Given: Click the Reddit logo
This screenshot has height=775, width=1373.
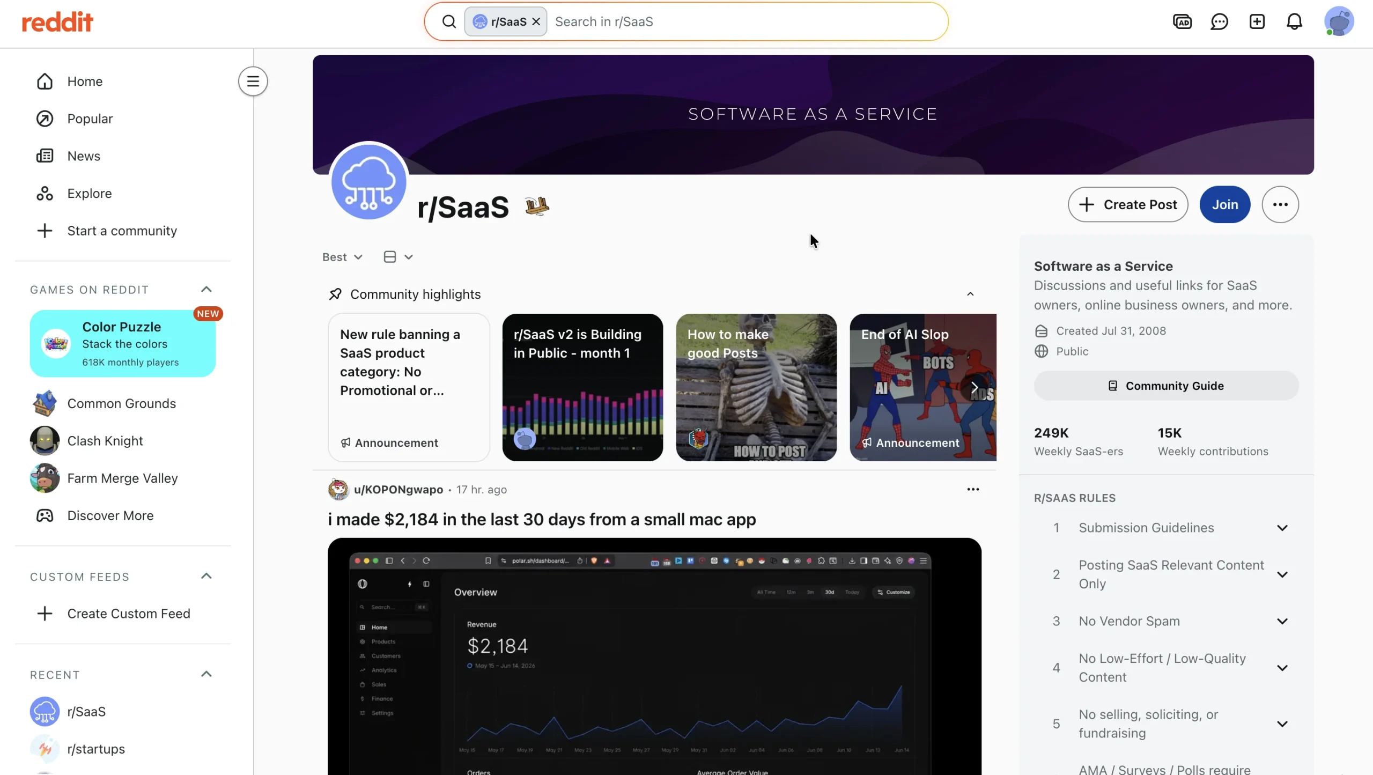Looking at the screenshot, I should [57, 22].
